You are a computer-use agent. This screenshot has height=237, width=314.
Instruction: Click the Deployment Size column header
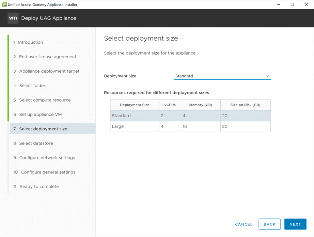[134, 105]
